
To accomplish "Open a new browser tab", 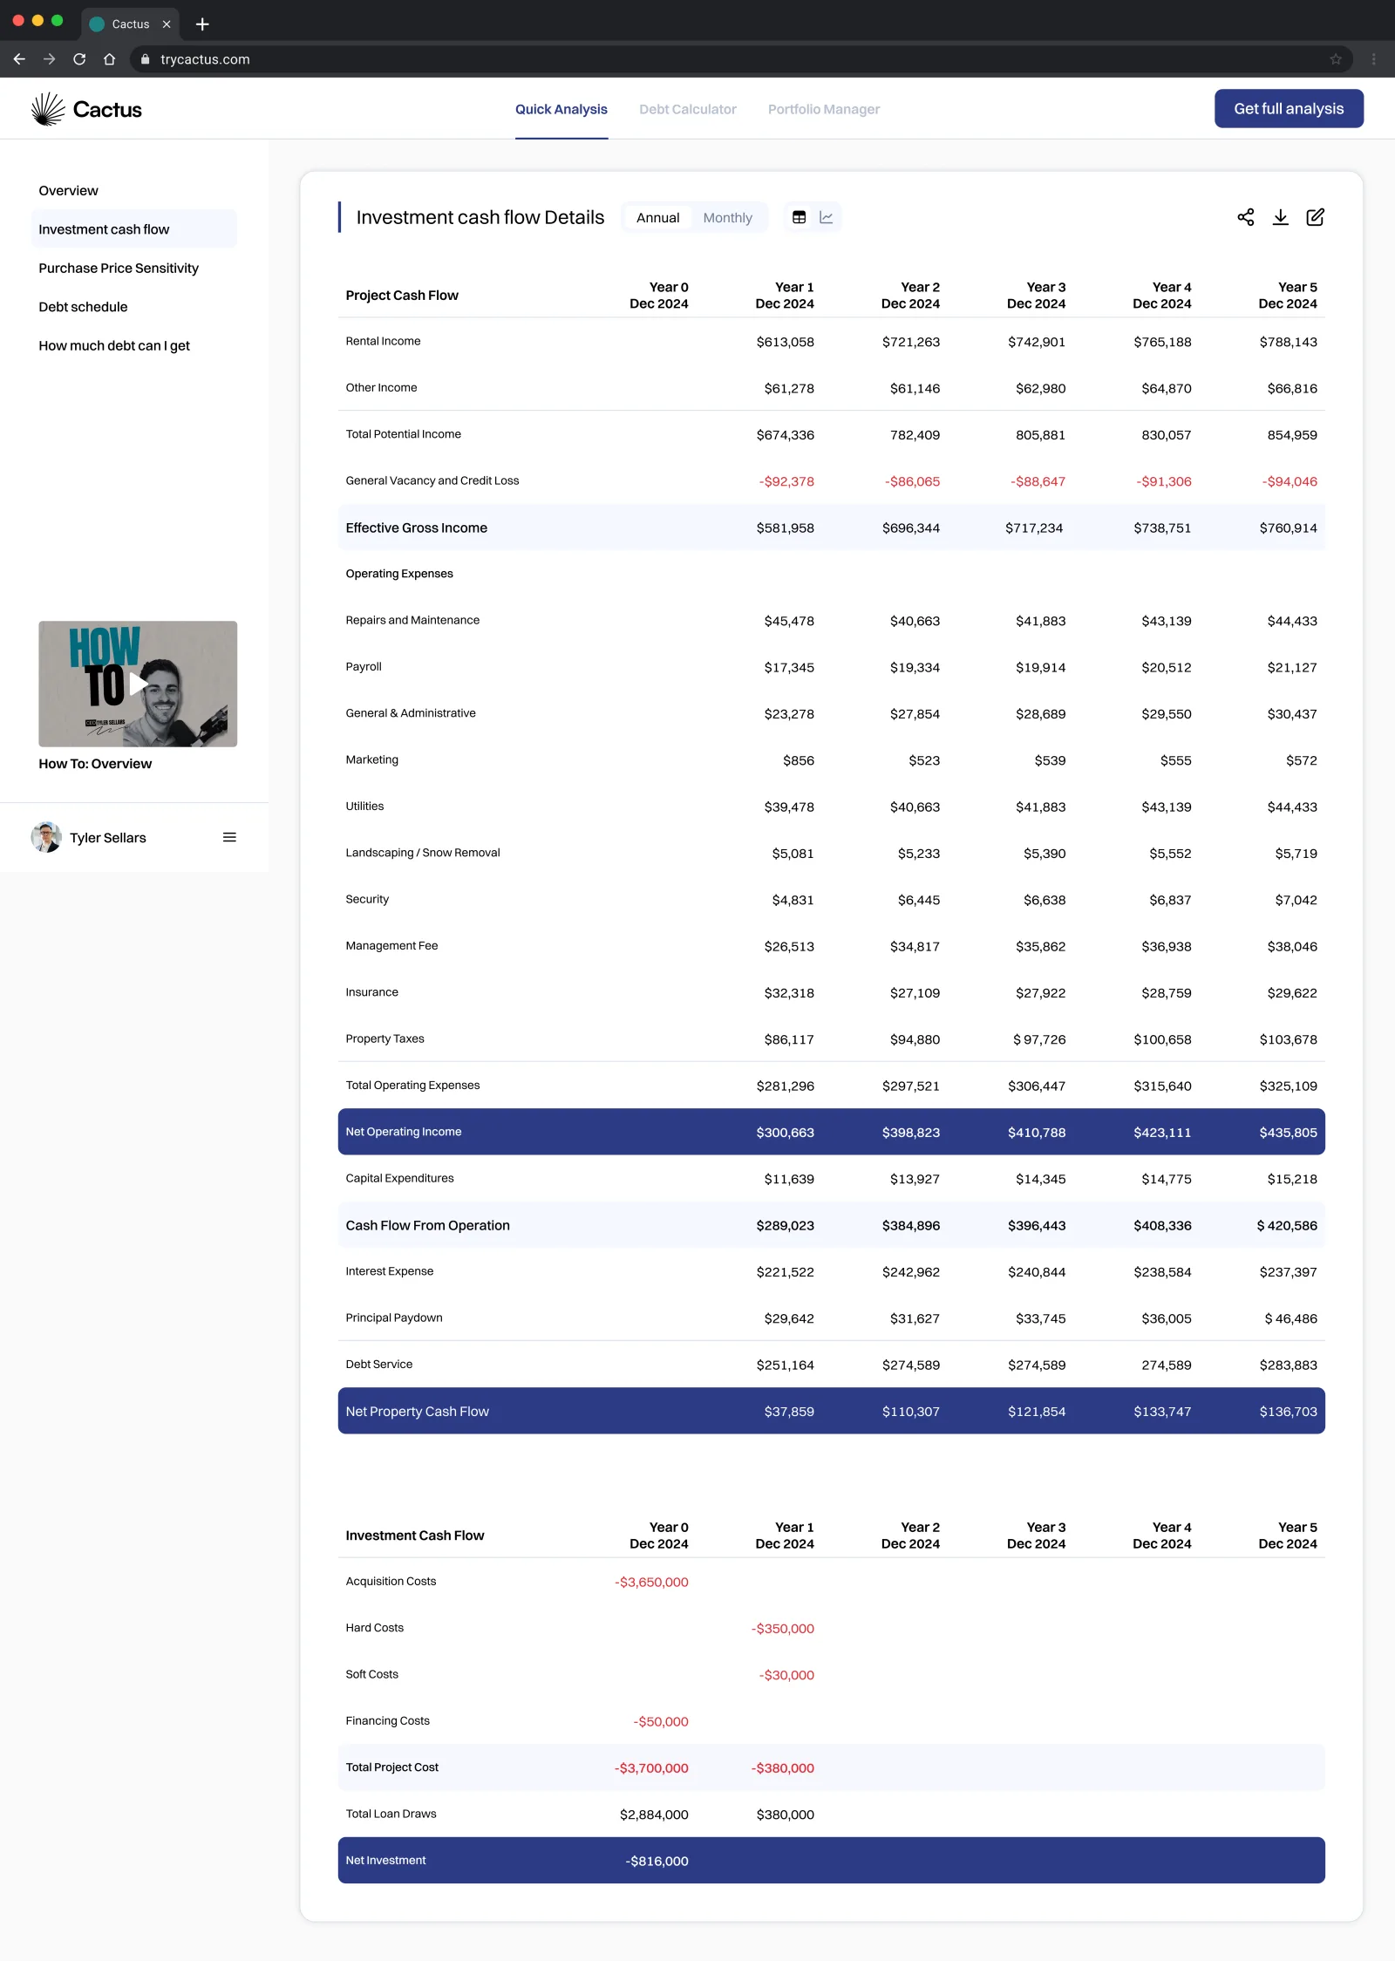I will click(202, 24).
